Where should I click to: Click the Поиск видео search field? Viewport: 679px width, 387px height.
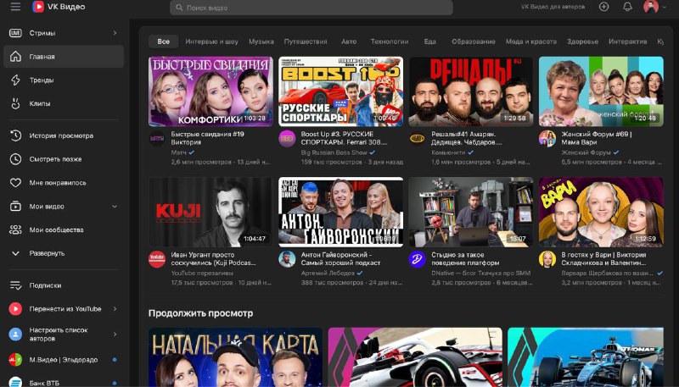[x=311, y=8]
